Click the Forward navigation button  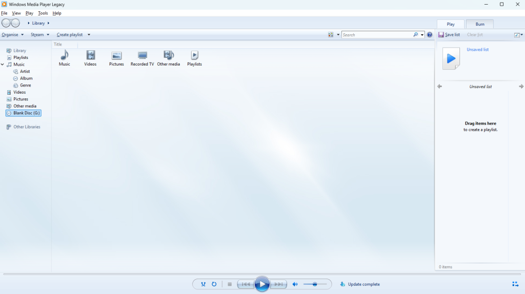point(15,23)
